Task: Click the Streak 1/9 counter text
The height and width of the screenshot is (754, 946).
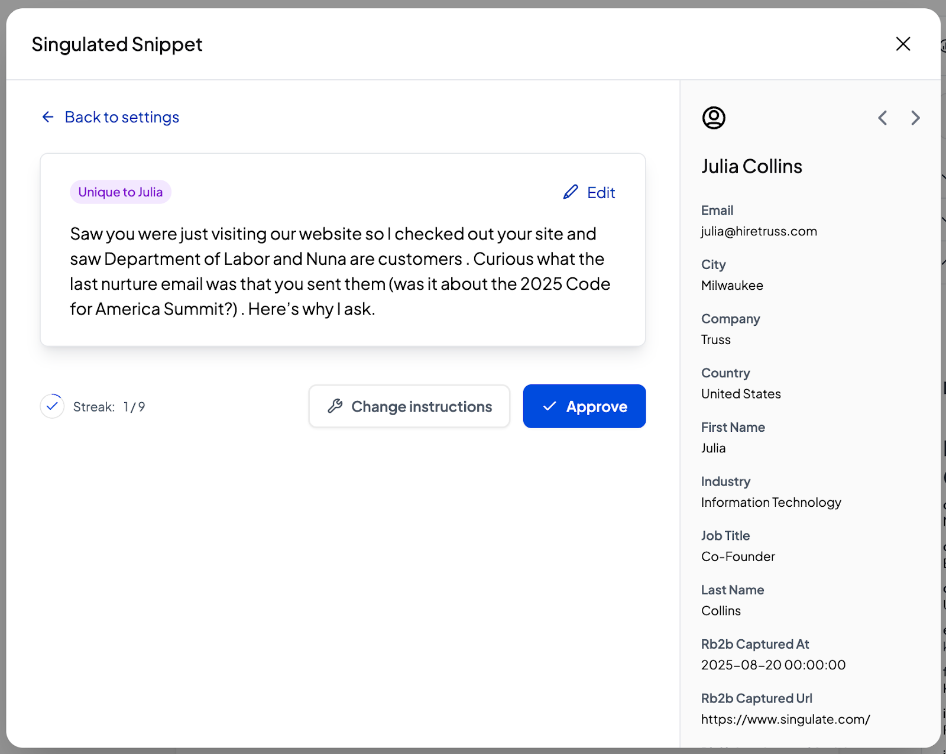Action: tap(109, 407)
